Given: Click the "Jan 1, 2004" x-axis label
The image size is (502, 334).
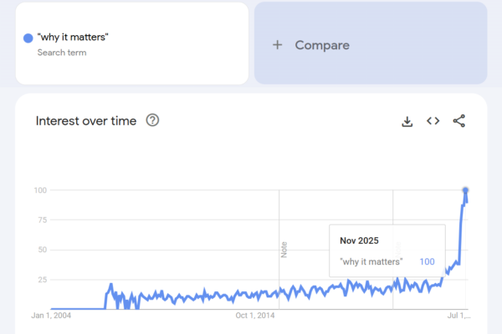Looking at the screenshot, I should [52, 316].
